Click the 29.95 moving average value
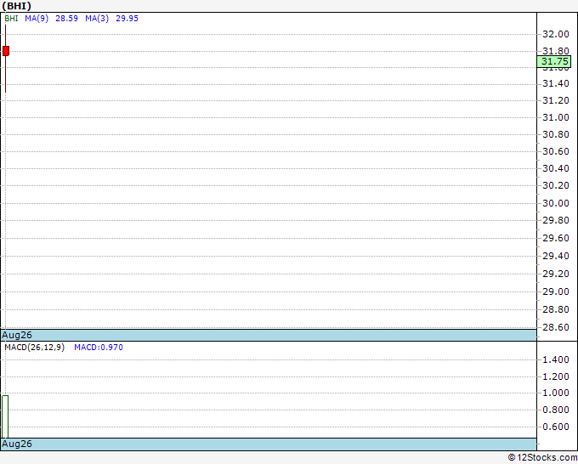 pyautogui.click(x=127, y=19)
